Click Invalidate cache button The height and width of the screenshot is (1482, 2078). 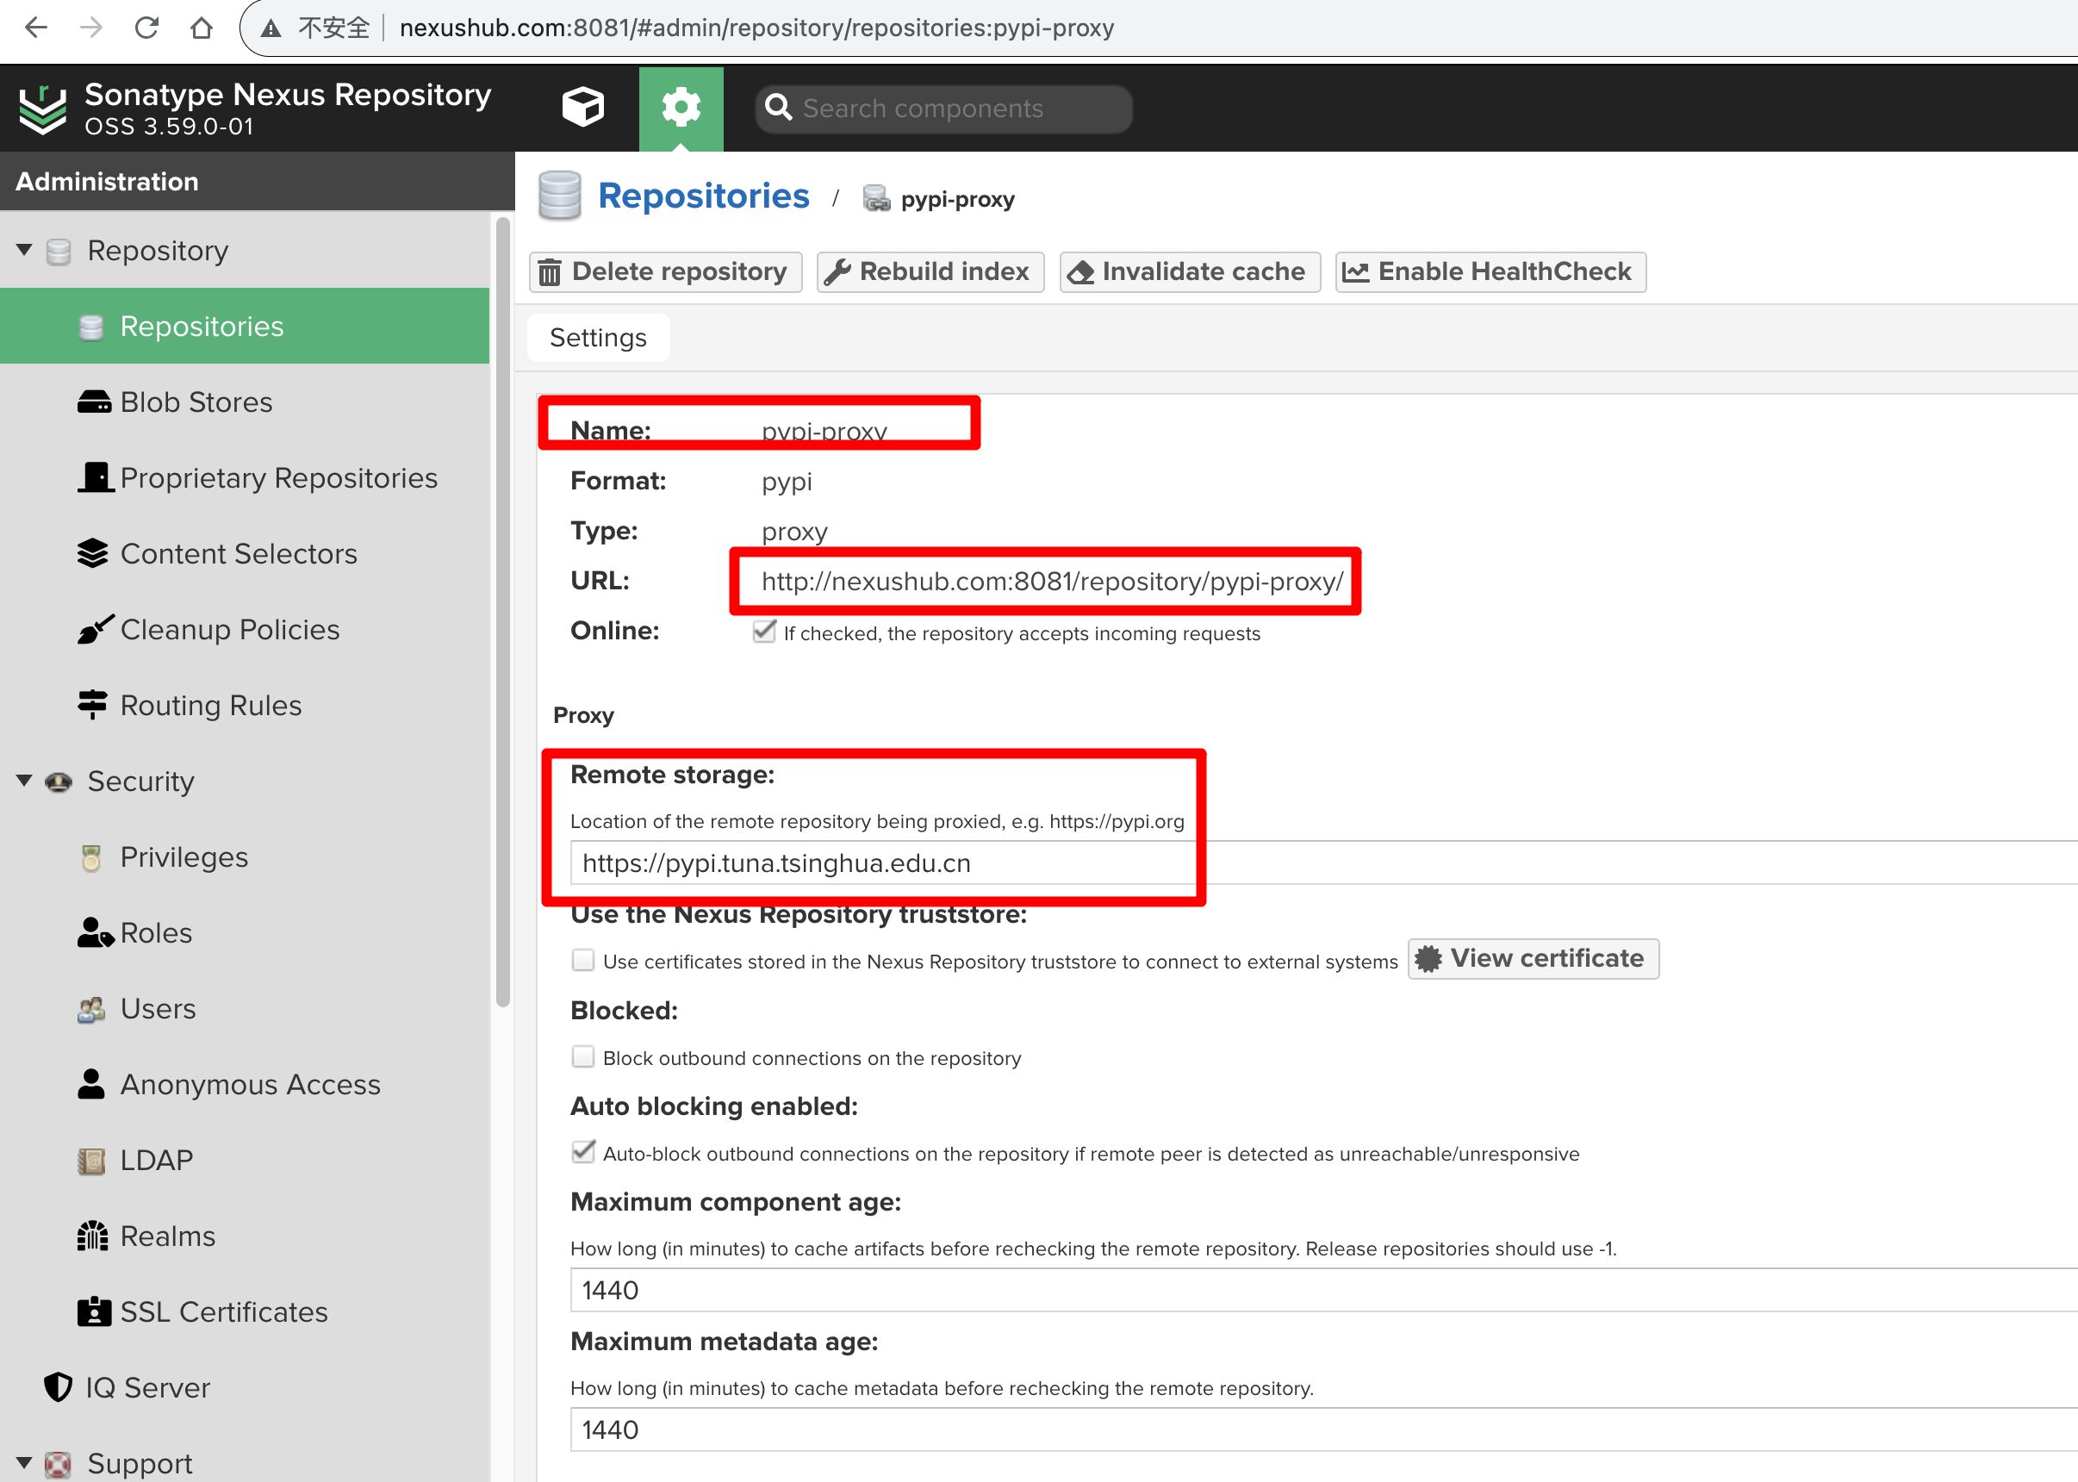[1190, 272]
